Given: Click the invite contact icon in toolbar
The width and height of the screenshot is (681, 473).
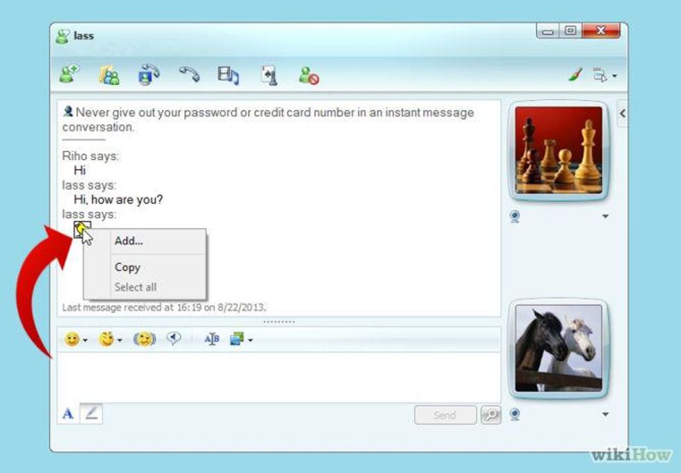Looking at the screenshot, I should (x=68, y=74).
